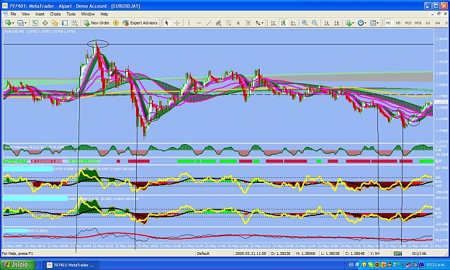Expand hidden system tray icons arrow
This screenshot has height=270, width=450.
click(x=358, y=264)
